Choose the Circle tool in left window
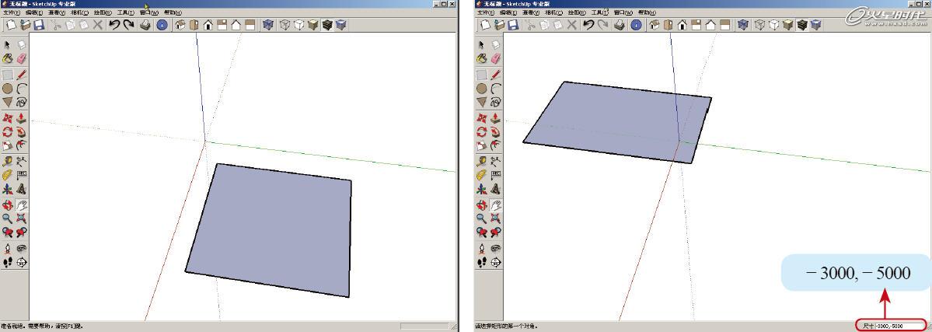This screenshot has width=932, height=332. 8,89
